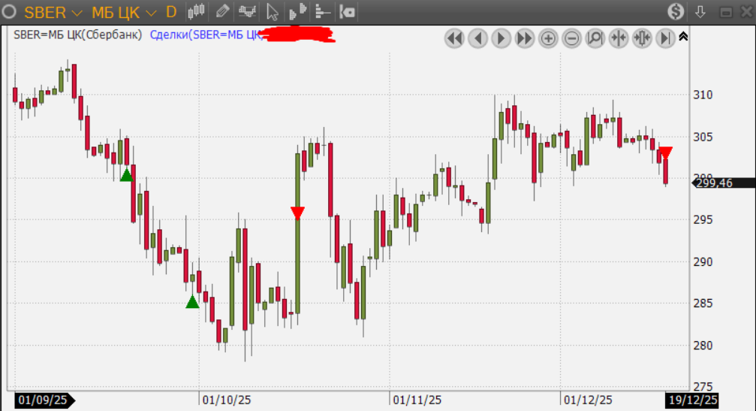Rewind chart to the beginning
Image resolution: width=756 pixels, height=411 pixels.
click(x=454, y=38)
